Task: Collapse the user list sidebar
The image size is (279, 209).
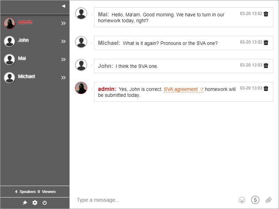Action: [x=63, y=6]
